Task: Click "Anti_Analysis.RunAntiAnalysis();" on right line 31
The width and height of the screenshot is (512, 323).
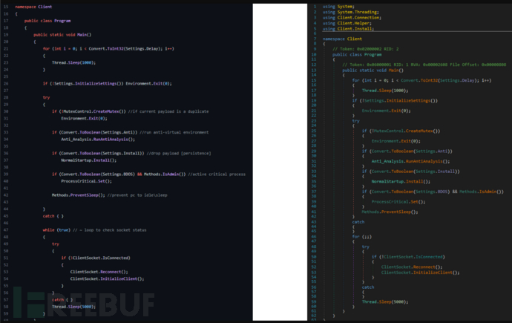Action: 410,161
